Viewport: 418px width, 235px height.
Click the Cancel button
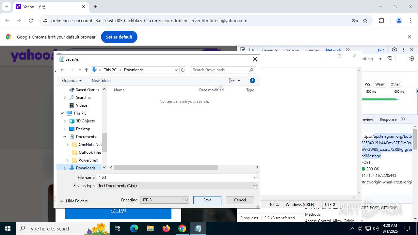click(240, 200)
